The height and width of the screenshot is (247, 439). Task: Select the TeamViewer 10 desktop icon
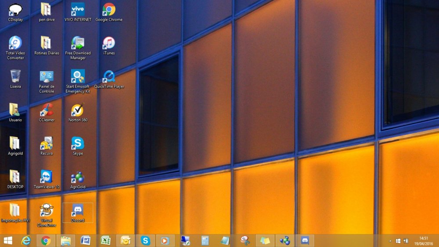tap(47, 177)
